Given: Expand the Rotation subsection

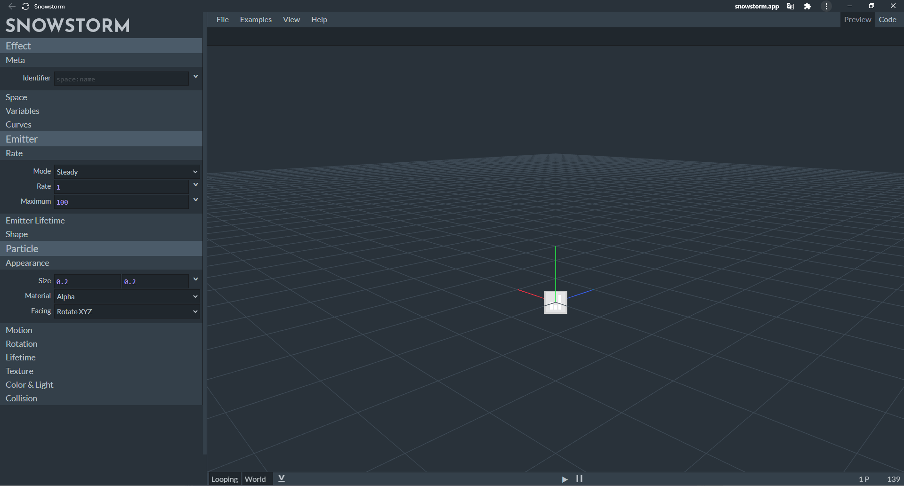Looking at the screenshot, I should 101,344.
